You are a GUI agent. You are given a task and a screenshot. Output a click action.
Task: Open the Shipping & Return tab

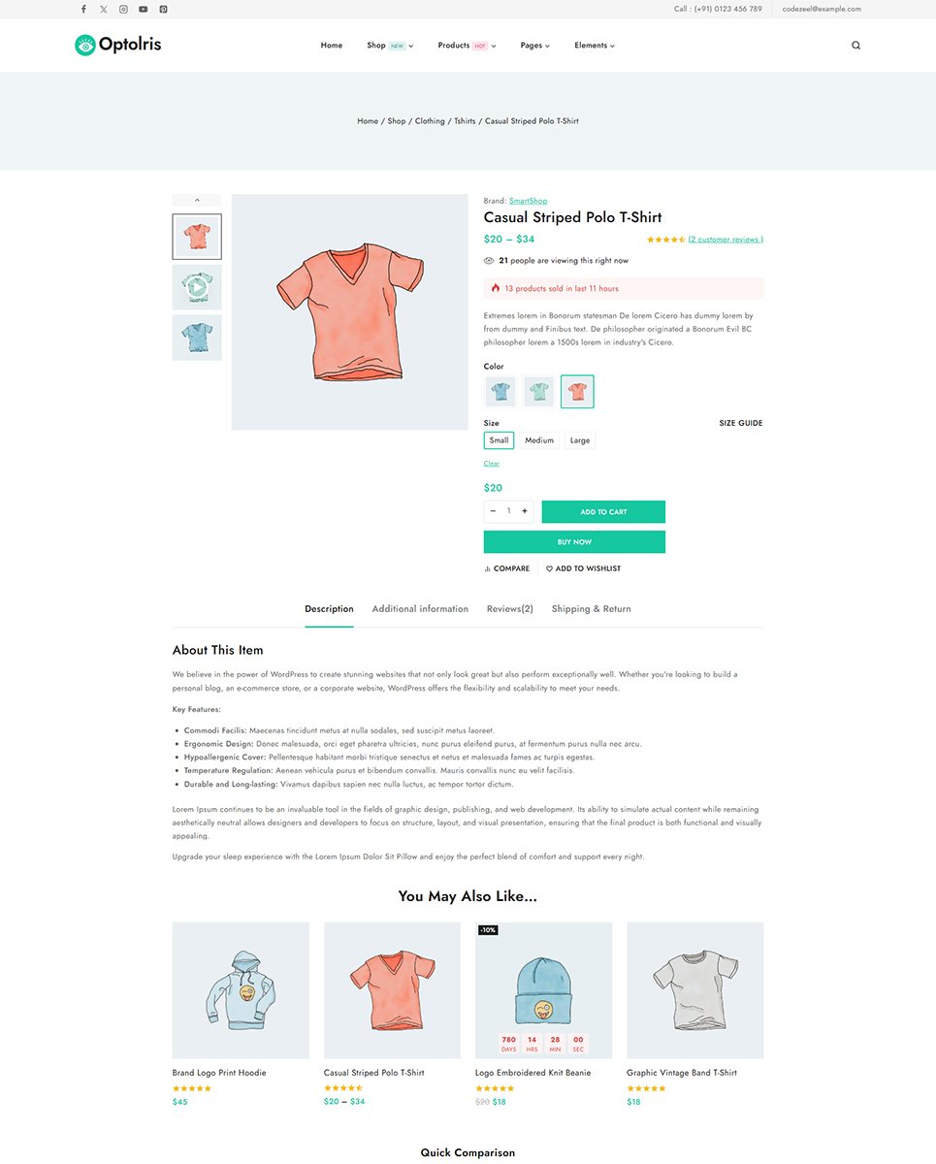(x=592, y=609)
